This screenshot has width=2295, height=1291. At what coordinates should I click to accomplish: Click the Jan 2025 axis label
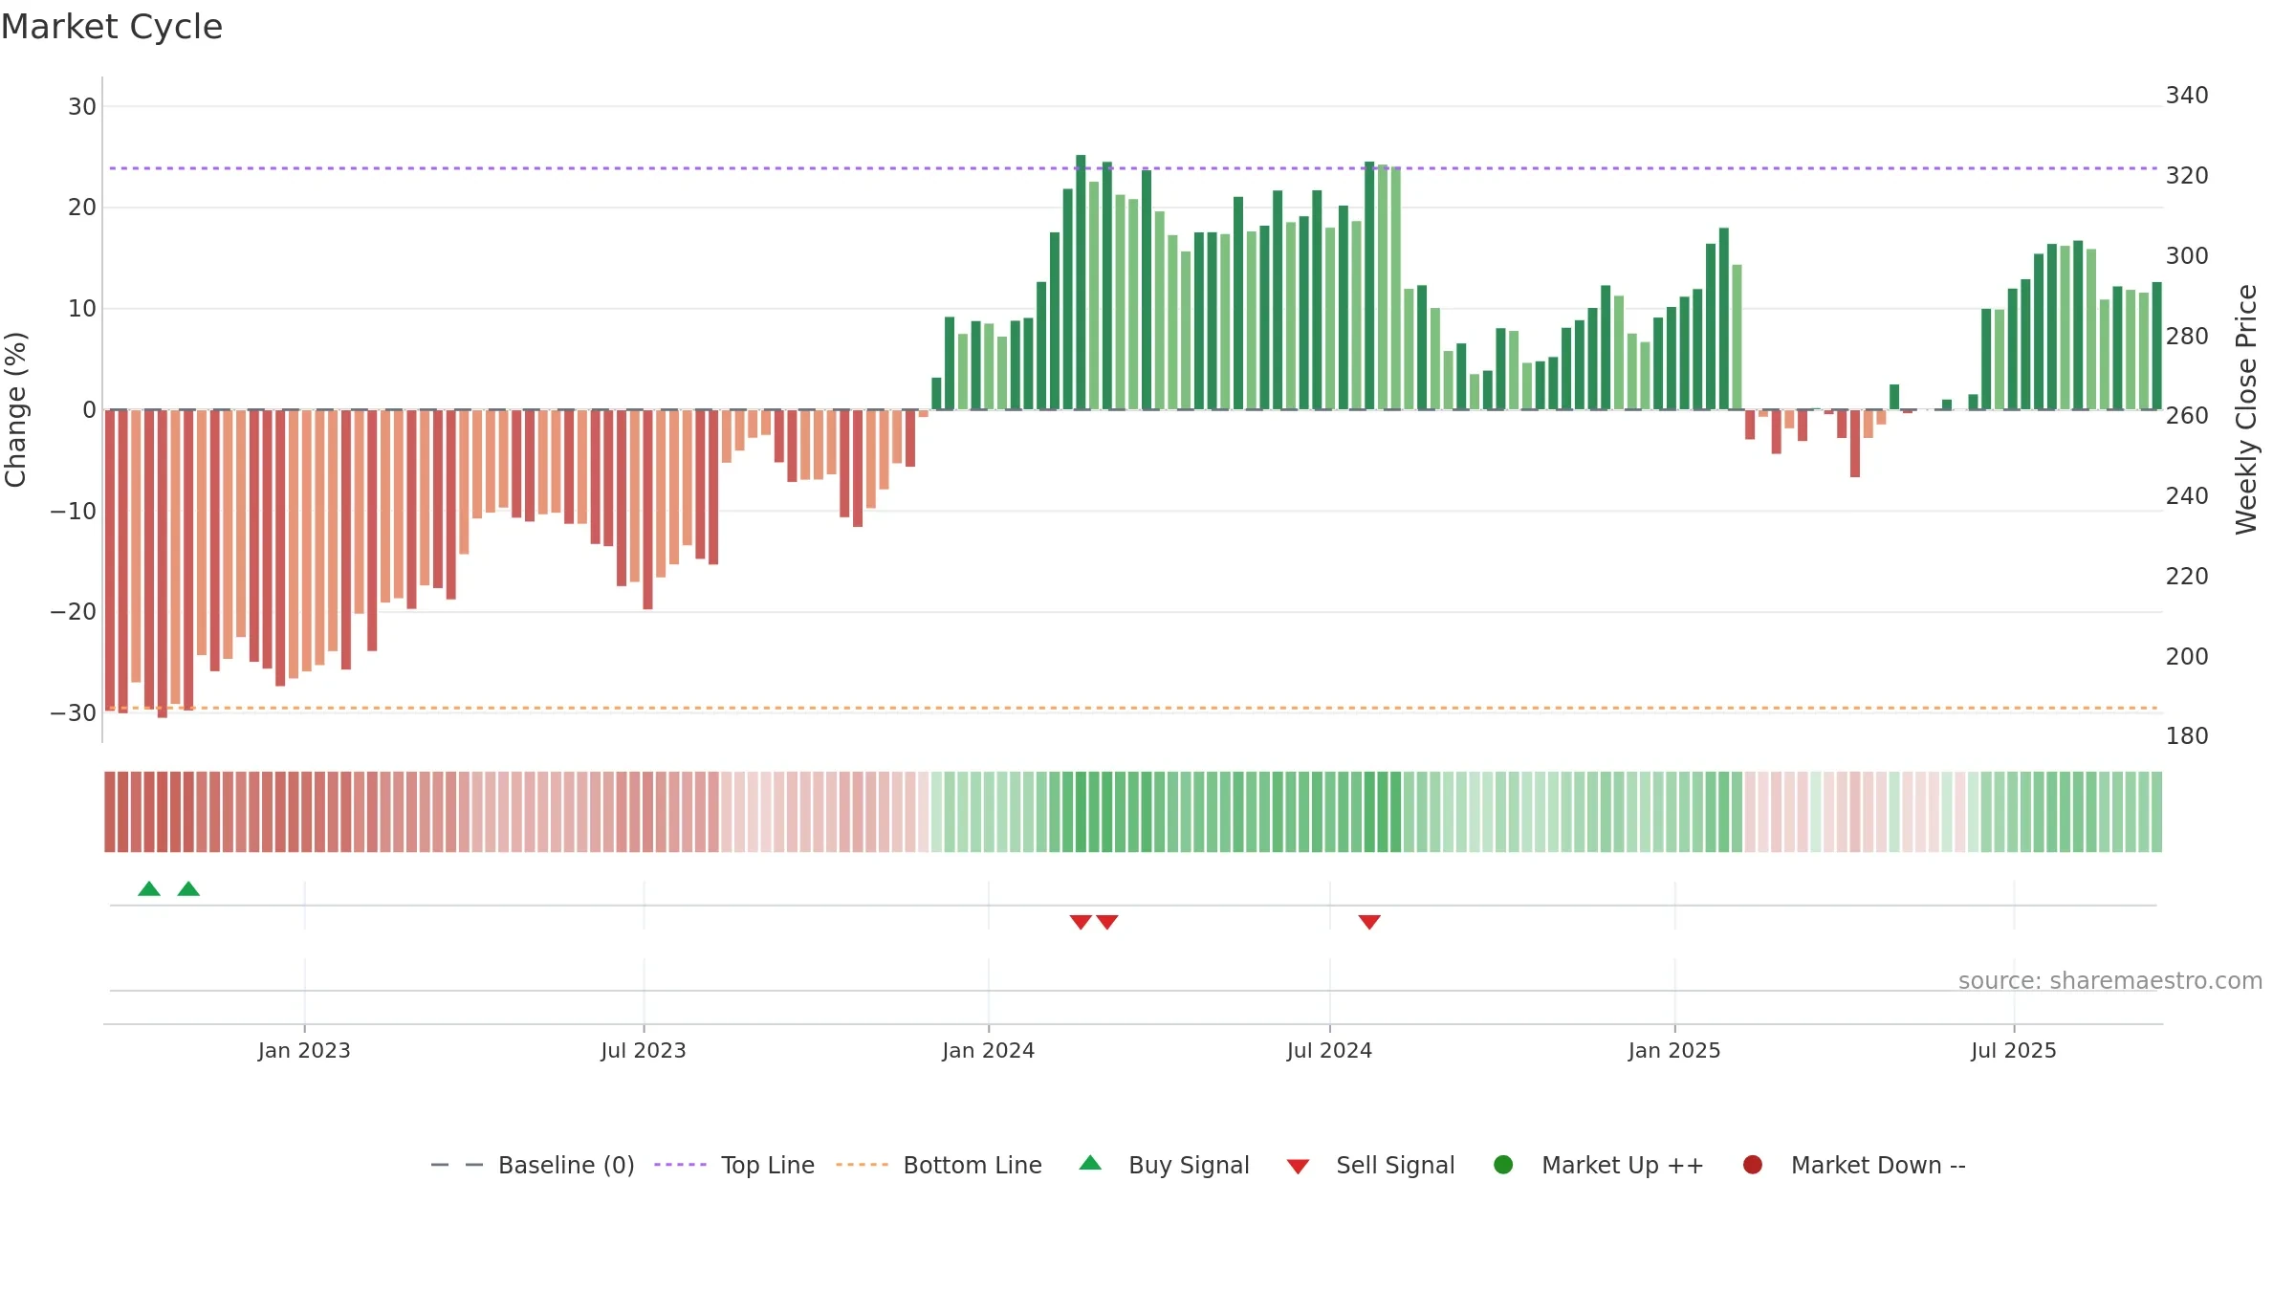pyautogui.click(x=1674, y=1050)
